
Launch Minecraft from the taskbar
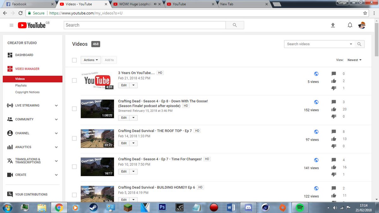[x=128, y=208]
